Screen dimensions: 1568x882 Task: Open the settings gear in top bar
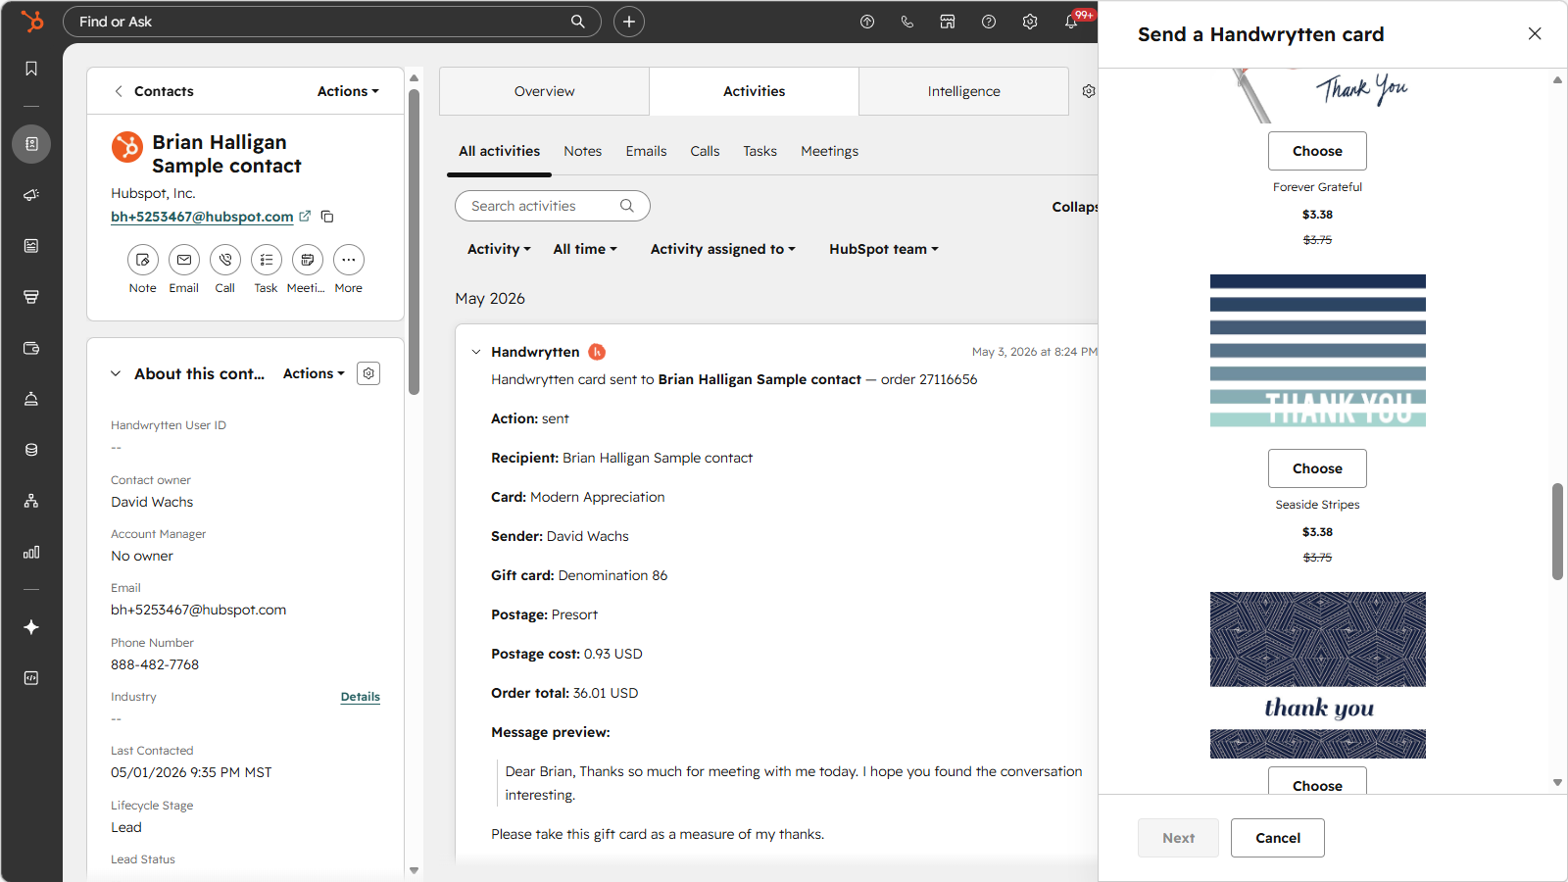coord(1030,22)
